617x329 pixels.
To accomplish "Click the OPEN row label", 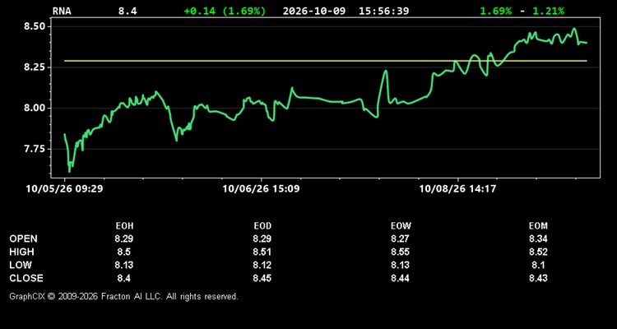I will click(x=24, y=239).
